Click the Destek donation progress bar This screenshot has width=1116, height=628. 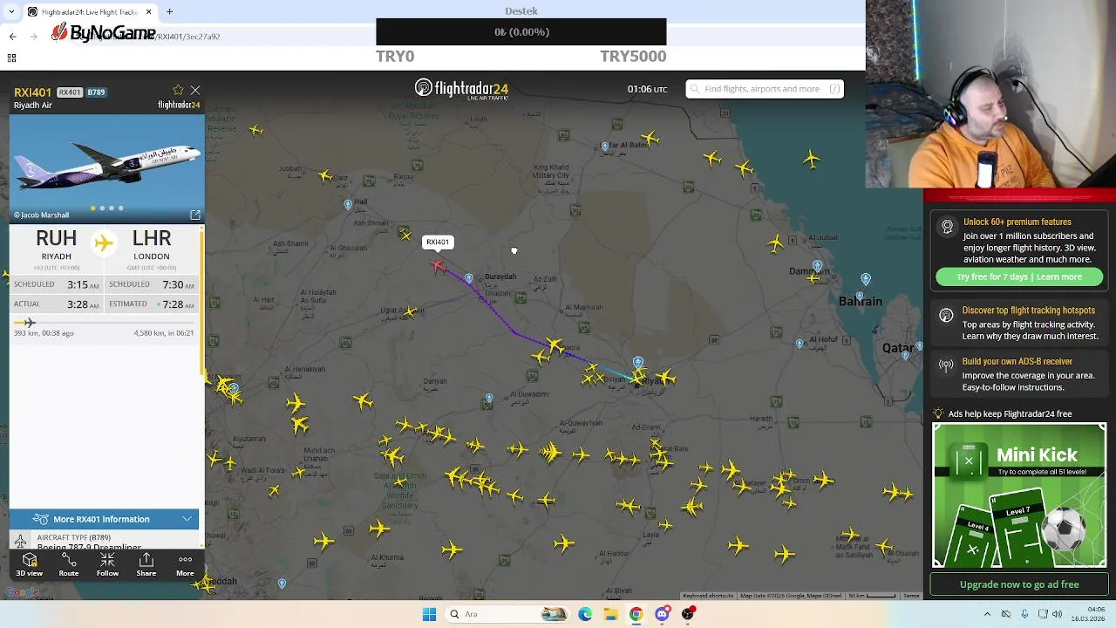point(521,32)
